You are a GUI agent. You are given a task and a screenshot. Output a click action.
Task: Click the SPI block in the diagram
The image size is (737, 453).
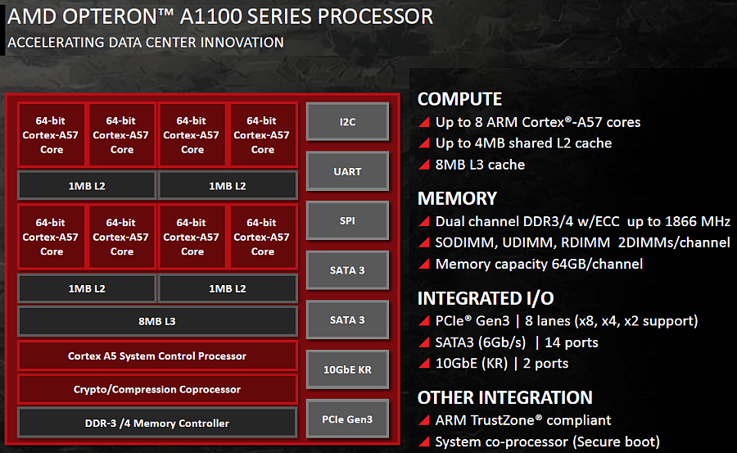(347, 221)
